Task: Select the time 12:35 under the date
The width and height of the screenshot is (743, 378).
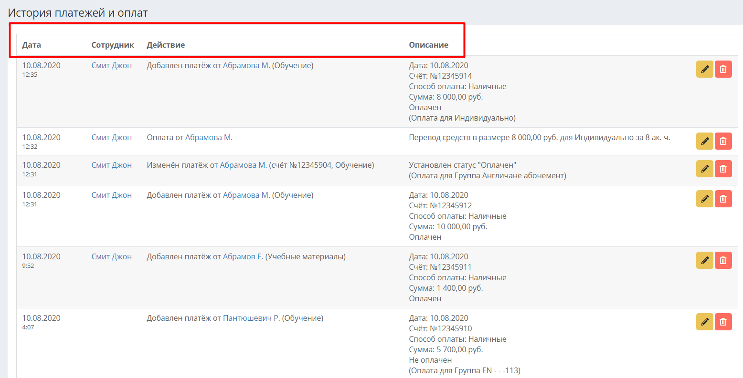Action: point(30,75)
